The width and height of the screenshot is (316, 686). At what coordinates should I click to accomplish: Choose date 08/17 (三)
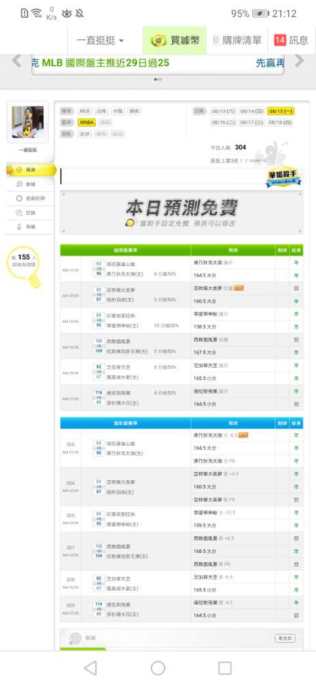tap(252, 123)
